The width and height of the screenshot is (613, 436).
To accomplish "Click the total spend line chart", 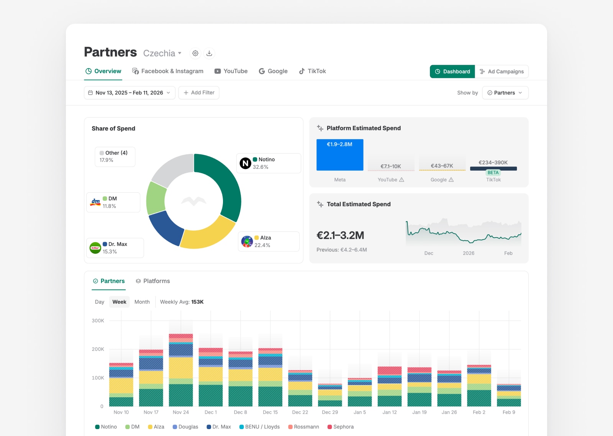I will (x=464, y=232).
